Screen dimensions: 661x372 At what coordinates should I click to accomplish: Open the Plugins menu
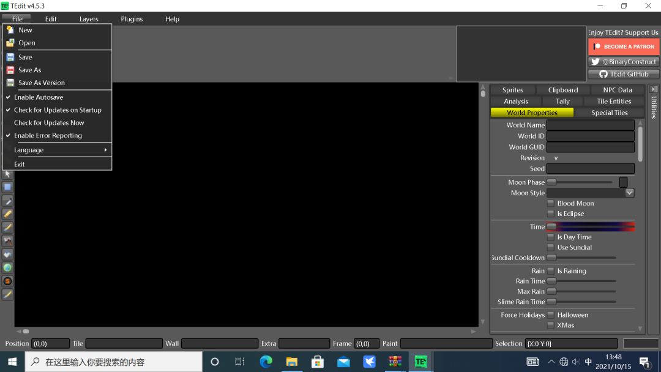[132, 19]
